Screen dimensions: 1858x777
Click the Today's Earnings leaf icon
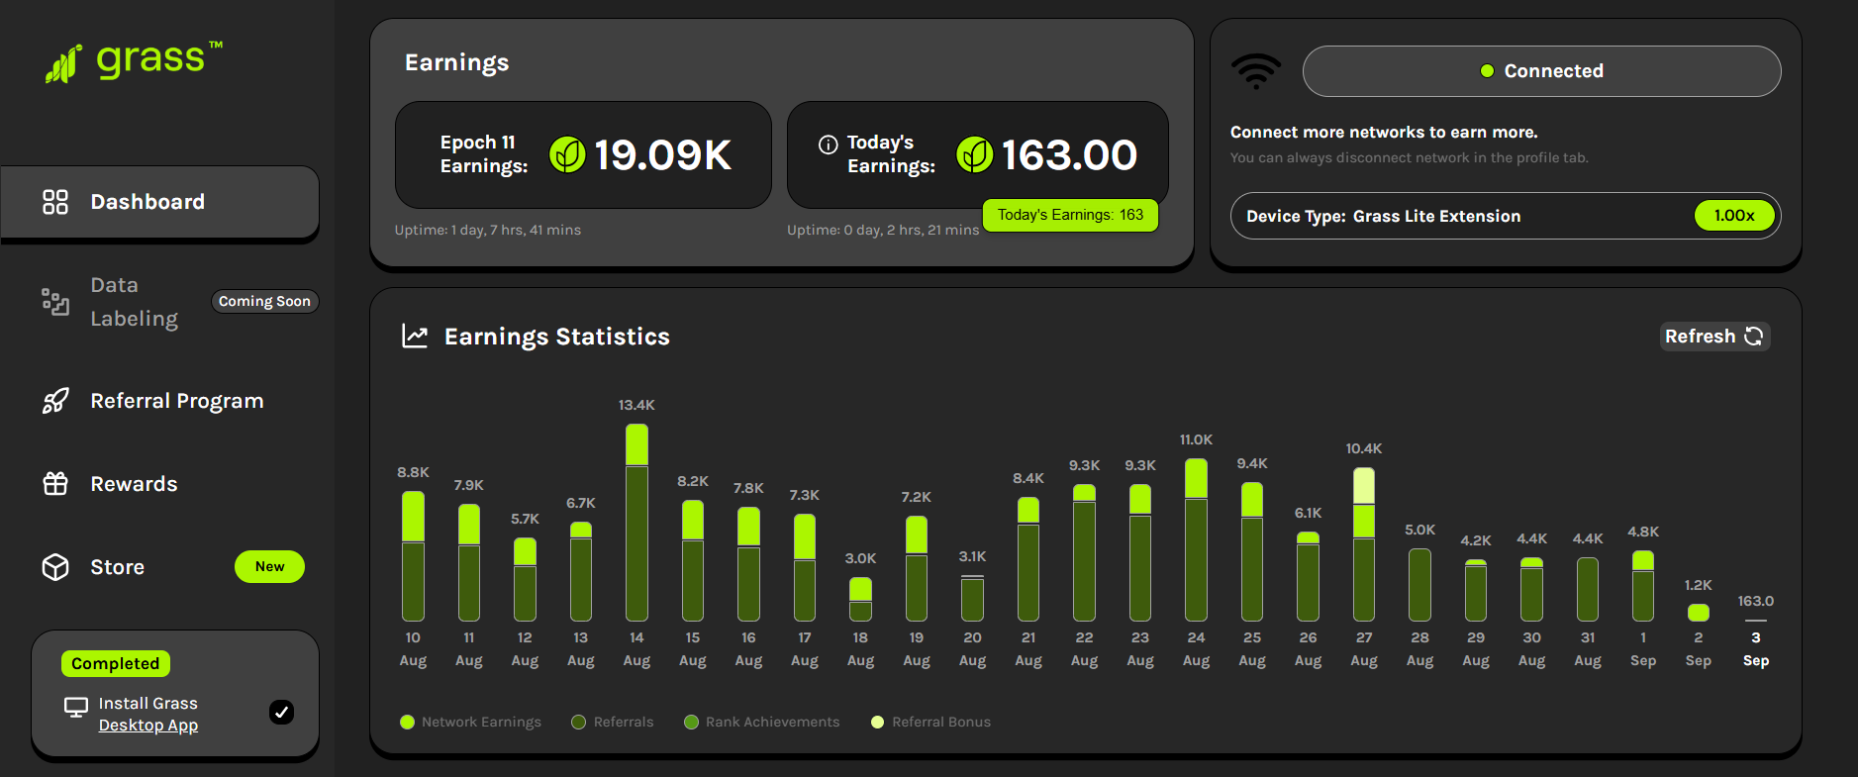point(975,154)
